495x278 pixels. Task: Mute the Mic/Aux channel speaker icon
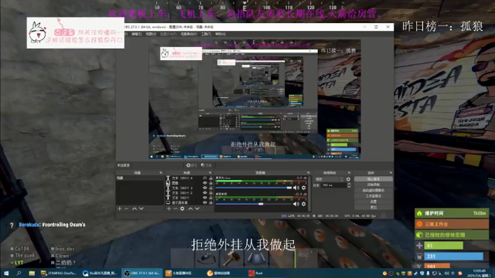tap(296, 188)
